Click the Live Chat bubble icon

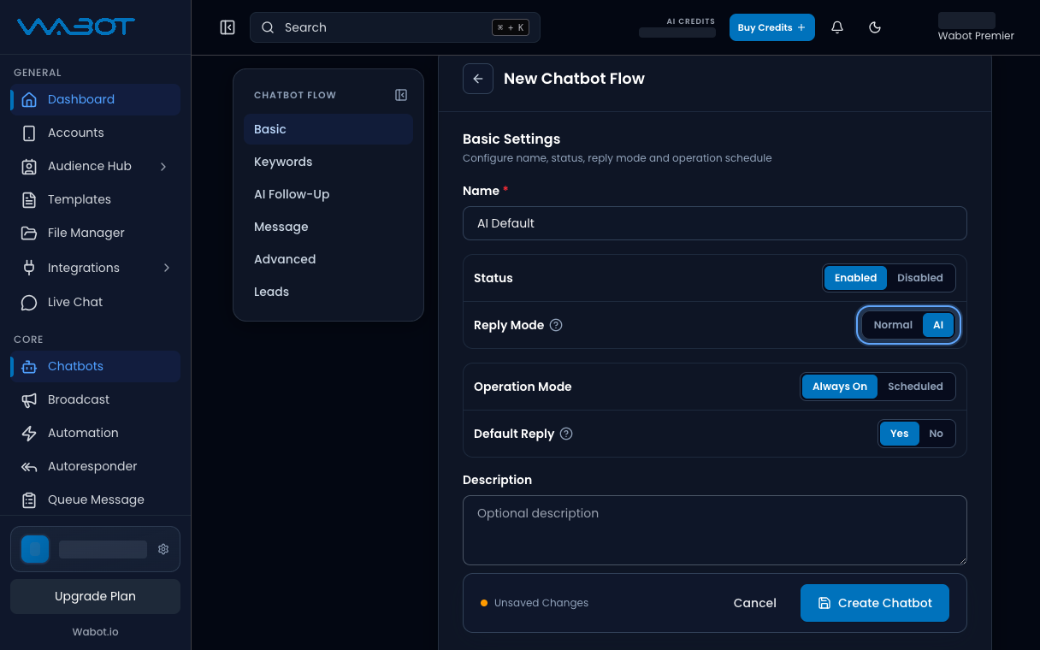tap(29, 302)
